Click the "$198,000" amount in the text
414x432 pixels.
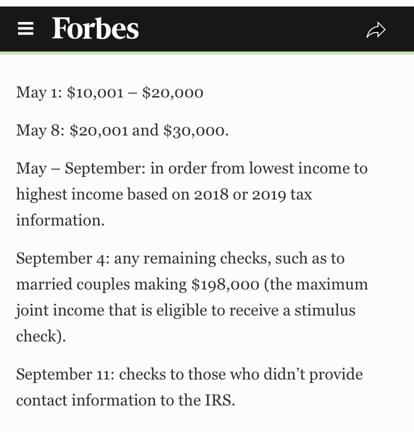point(225,284)
